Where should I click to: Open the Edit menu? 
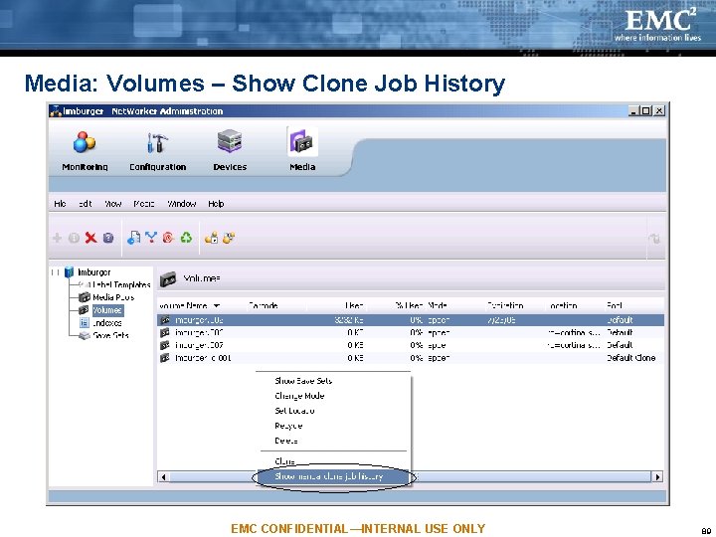85,204
